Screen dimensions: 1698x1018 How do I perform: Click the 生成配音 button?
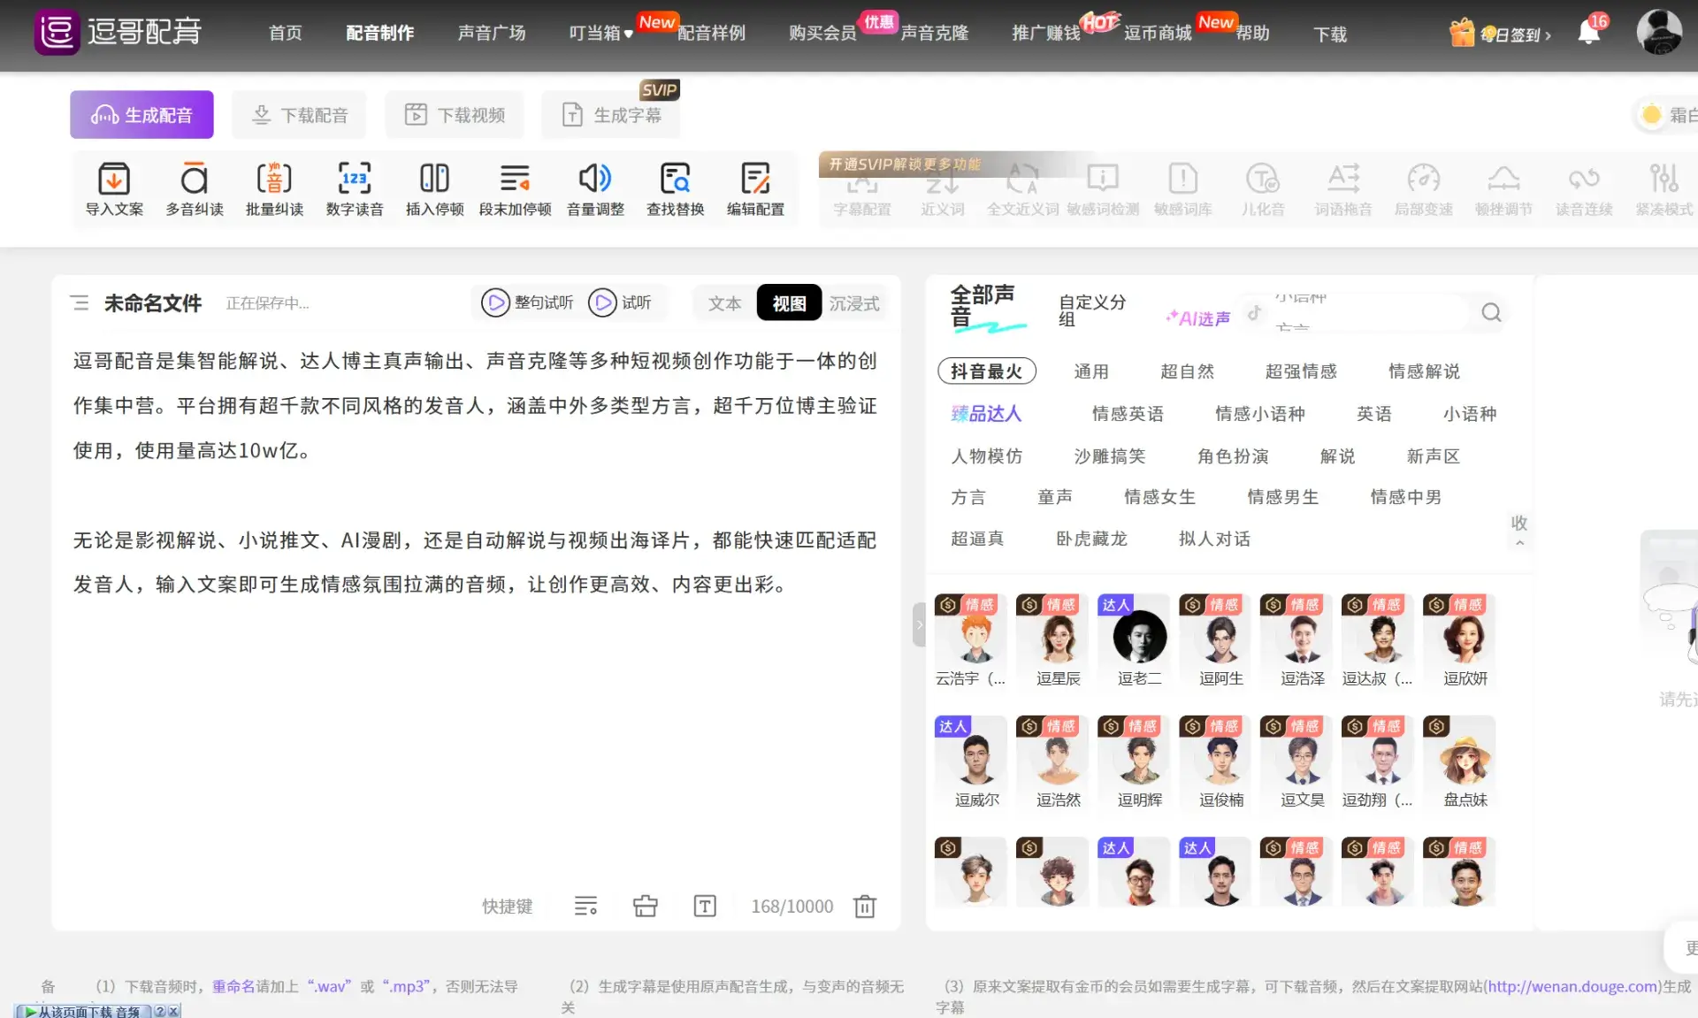click(x=141, y=115)
